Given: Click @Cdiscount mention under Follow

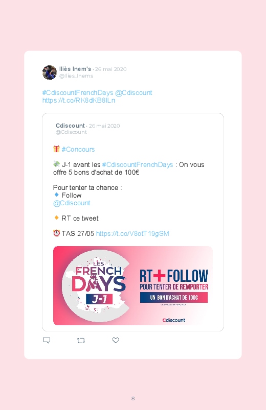Looking at the screenshot, I should point(72,203).
